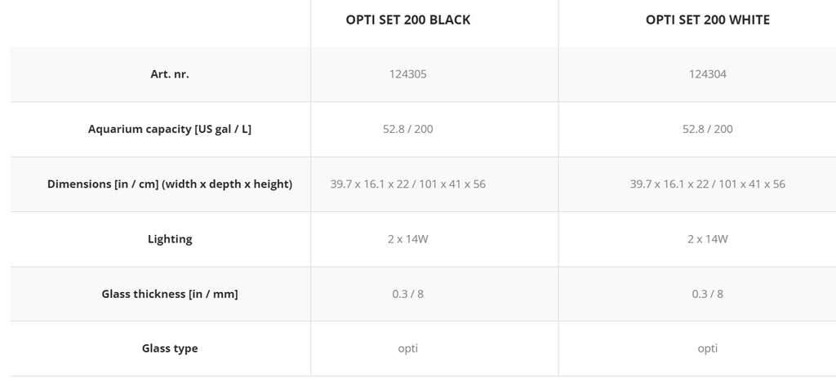The width and height of the screenshot is (836, 381).
Task: Select glass thickness 0.3 / 8 in WHITE column
Action: coord(707,294)
